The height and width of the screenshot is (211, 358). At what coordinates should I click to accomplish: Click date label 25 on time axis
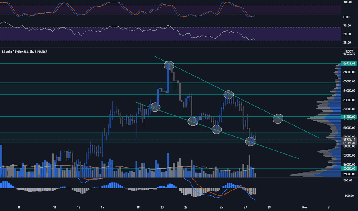pos(222,207)
